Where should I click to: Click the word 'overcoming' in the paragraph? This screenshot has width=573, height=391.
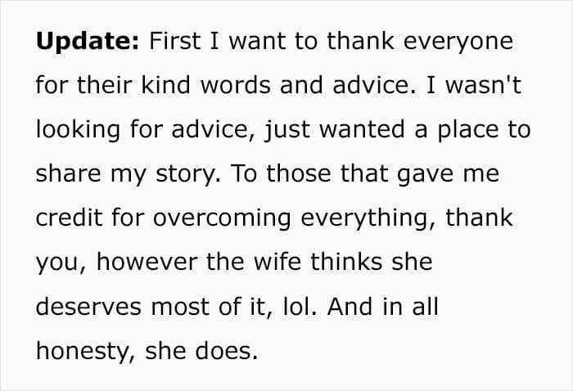[x=222, y=219]
